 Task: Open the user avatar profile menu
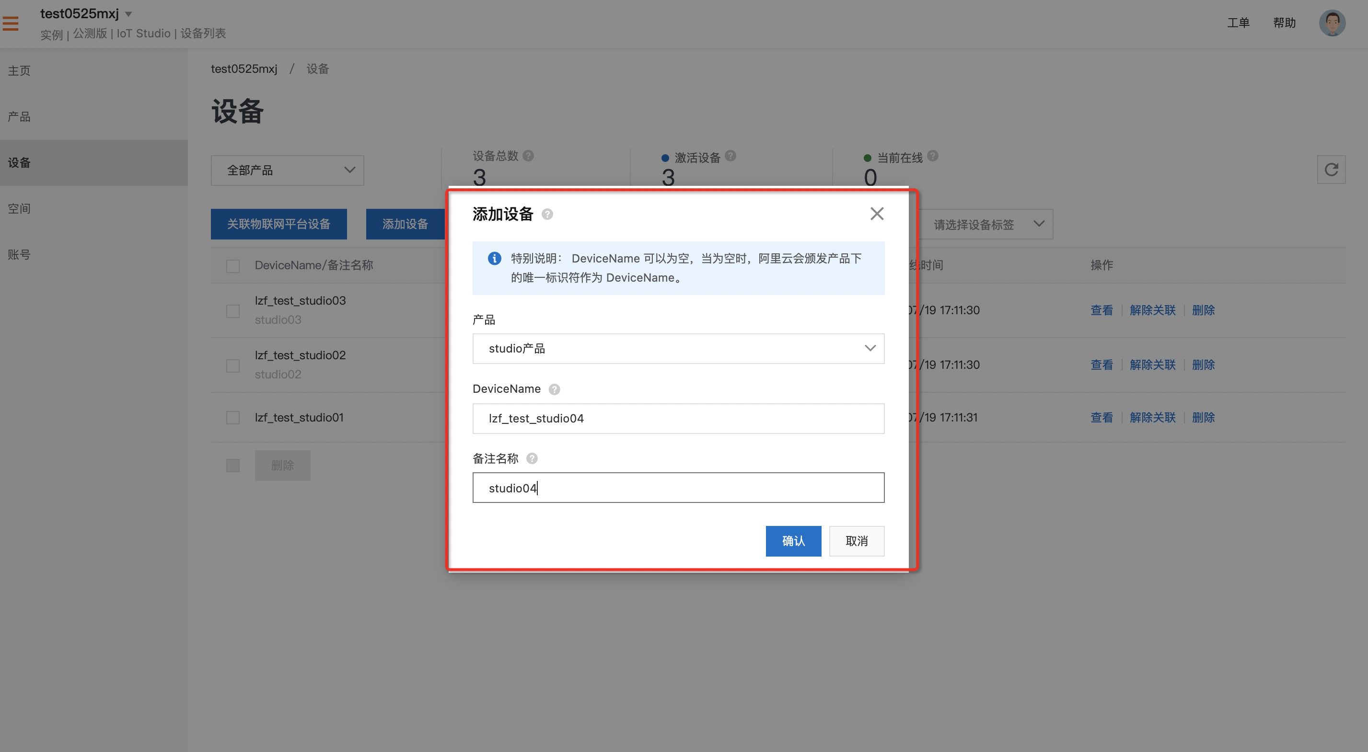1332,23
